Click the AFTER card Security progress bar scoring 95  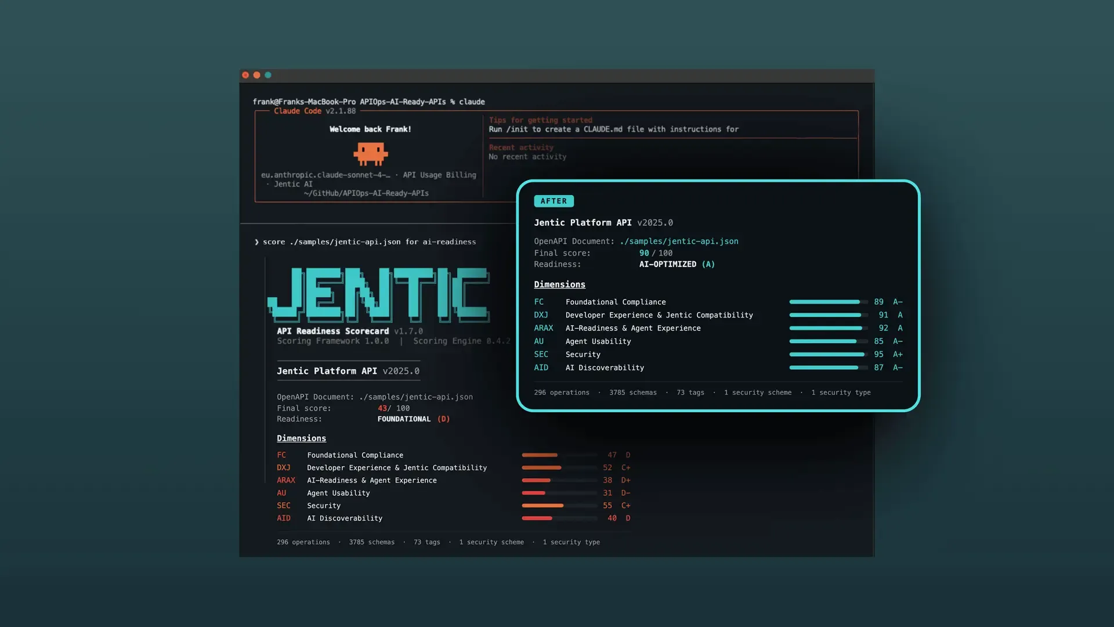[829, 354]
